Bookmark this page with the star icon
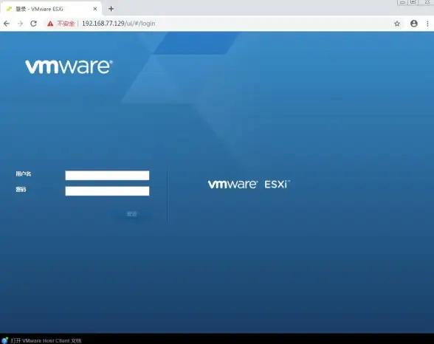This screenshot has height=344, width=434. (x=397, y=24)
